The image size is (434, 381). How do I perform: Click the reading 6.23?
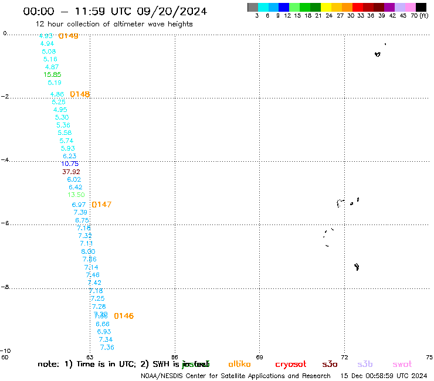[x=70, y=156]
